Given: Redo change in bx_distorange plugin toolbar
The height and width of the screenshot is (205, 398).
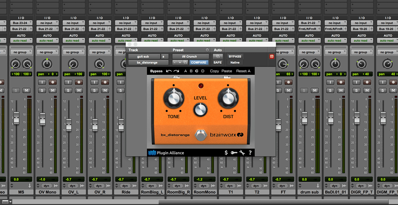Looking at the screenshot, I should point(176,71).
